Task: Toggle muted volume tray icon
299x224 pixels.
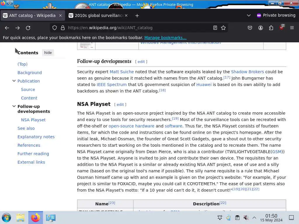Action: point(246,218)
